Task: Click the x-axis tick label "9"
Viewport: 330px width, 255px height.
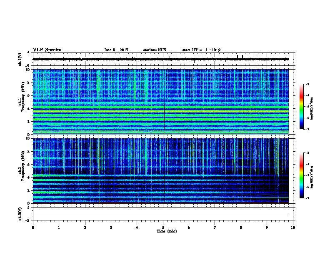Action: coord(267,227)
